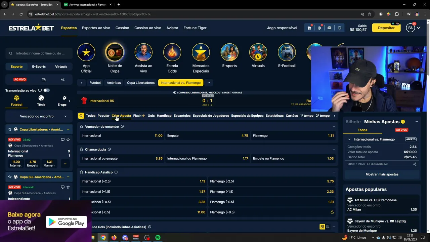Click the grid layout view icon
The image size is (430, 242).
click(322, 227)
